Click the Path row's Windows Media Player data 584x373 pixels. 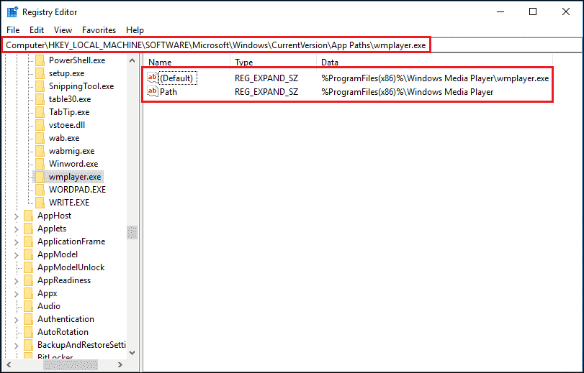click(x=407, y=92)
